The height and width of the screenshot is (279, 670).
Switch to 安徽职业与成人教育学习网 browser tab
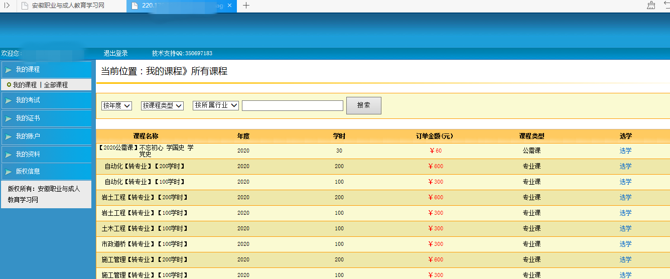(67, 6)
